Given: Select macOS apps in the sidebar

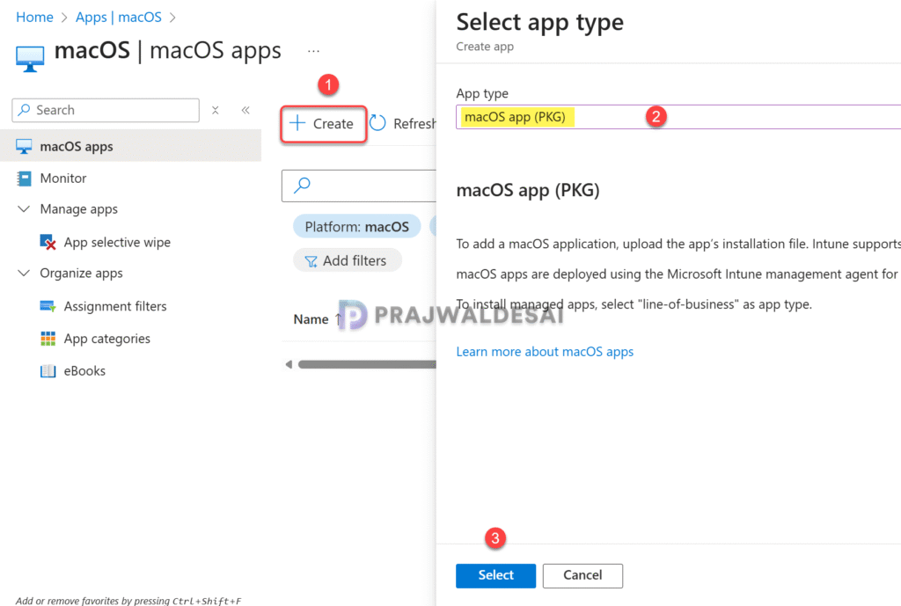Looking at the screenshot, I should click(x=130, y=146).
